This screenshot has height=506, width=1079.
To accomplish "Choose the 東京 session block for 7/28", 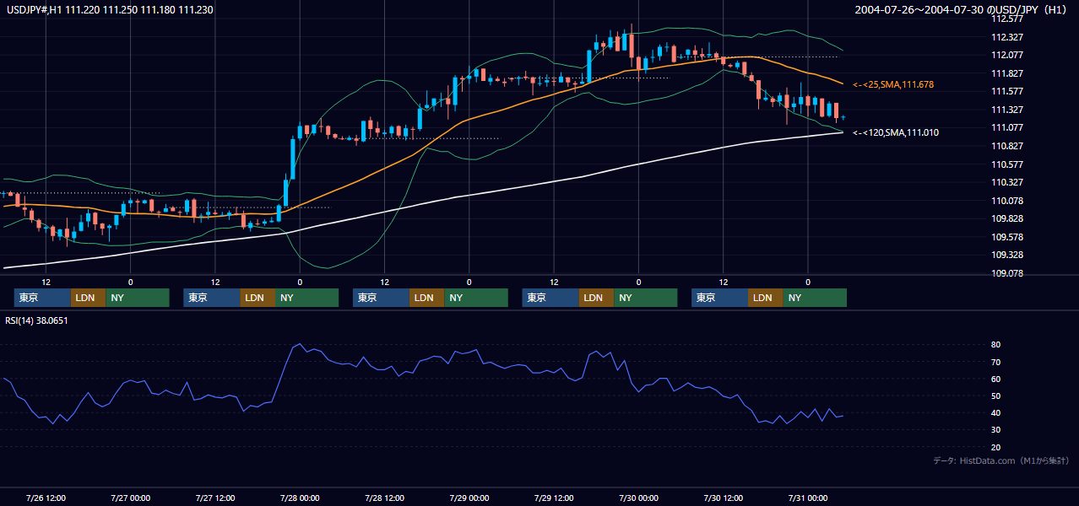I will [x=382, y=298].
